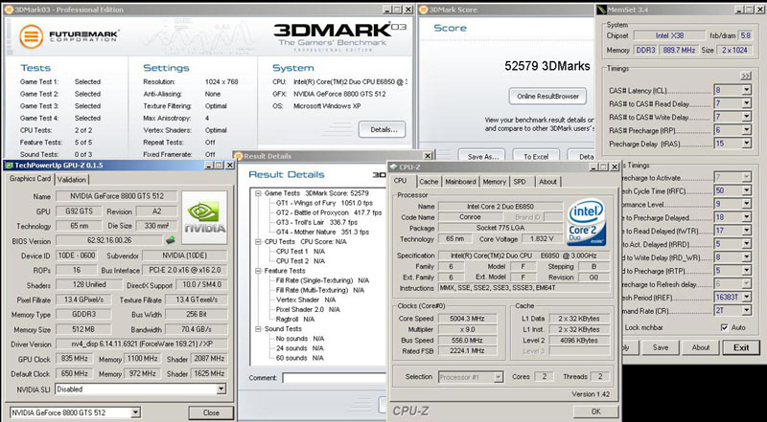767x422 pixels.
Task: Open the Refresh Cycle Time (tRFC) dropdown
Action: point(747,191)
